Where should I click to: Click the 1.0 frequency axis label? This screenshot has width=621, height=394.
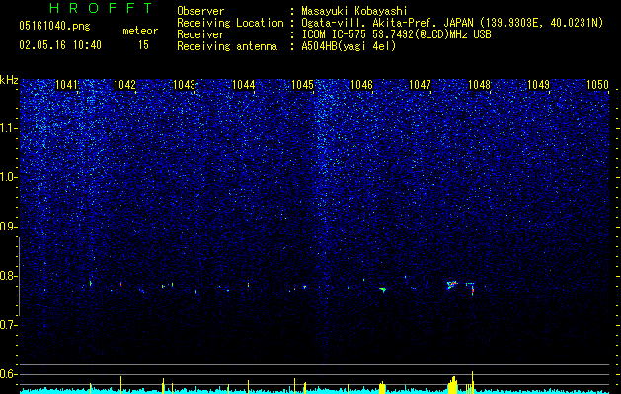coord(8,177)
